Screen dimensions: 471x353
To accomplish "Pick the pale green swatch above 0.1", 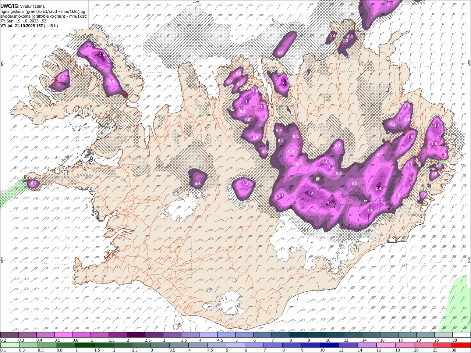I will coord(10,345).
